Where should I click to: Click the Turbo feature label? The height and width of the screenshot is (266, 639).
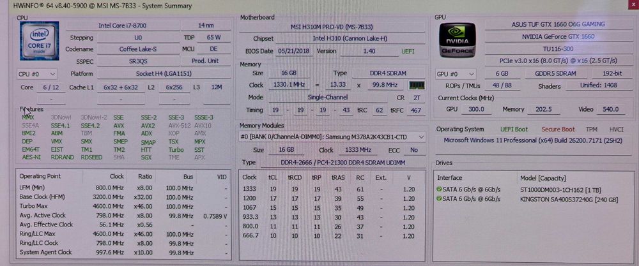click(x=176, y=150)
